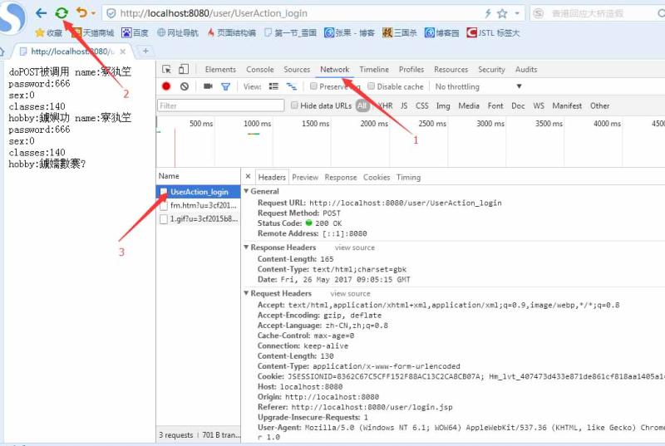
Task: Filter requests by Doc
Action: pos(518,105)
